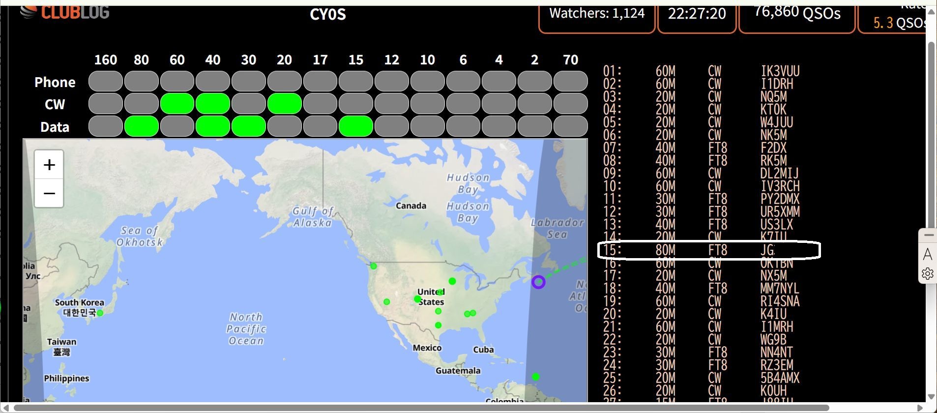937x413 pixels.
Task: Select the green Data 80 band indicator
Action: 142,126
